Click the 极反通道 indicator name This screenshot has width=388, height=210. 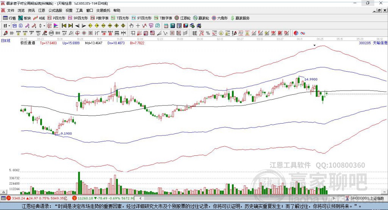click(28, 43)
